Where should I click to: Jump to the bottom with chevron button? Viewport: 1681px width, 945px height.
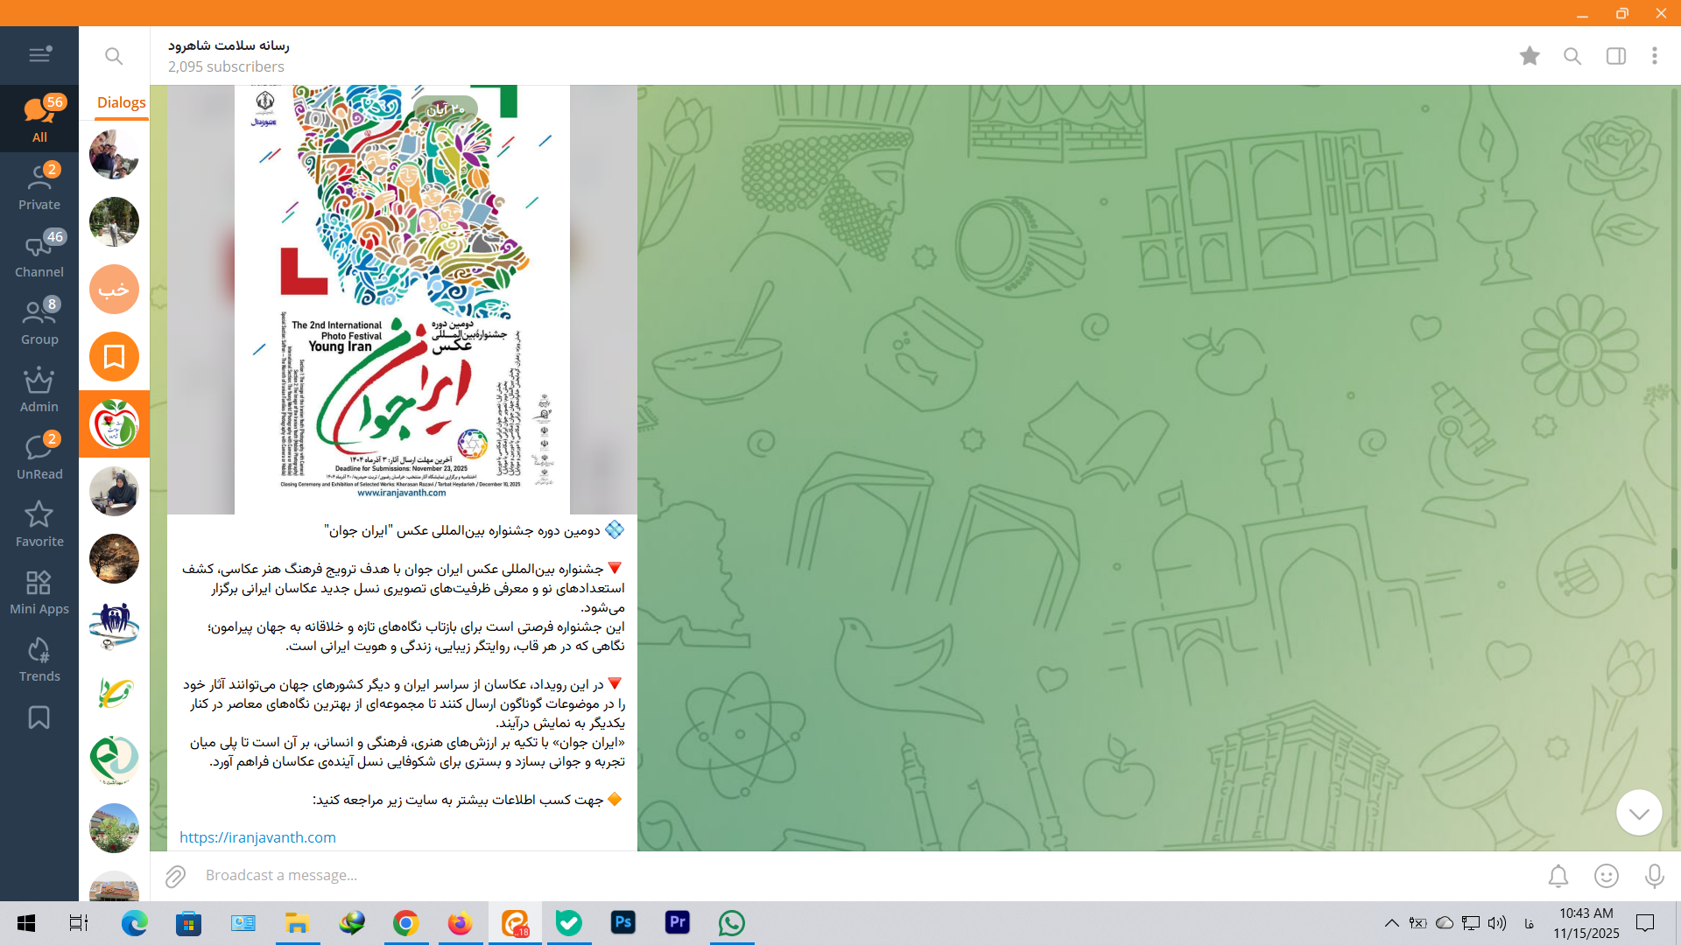pos(1638,813)
